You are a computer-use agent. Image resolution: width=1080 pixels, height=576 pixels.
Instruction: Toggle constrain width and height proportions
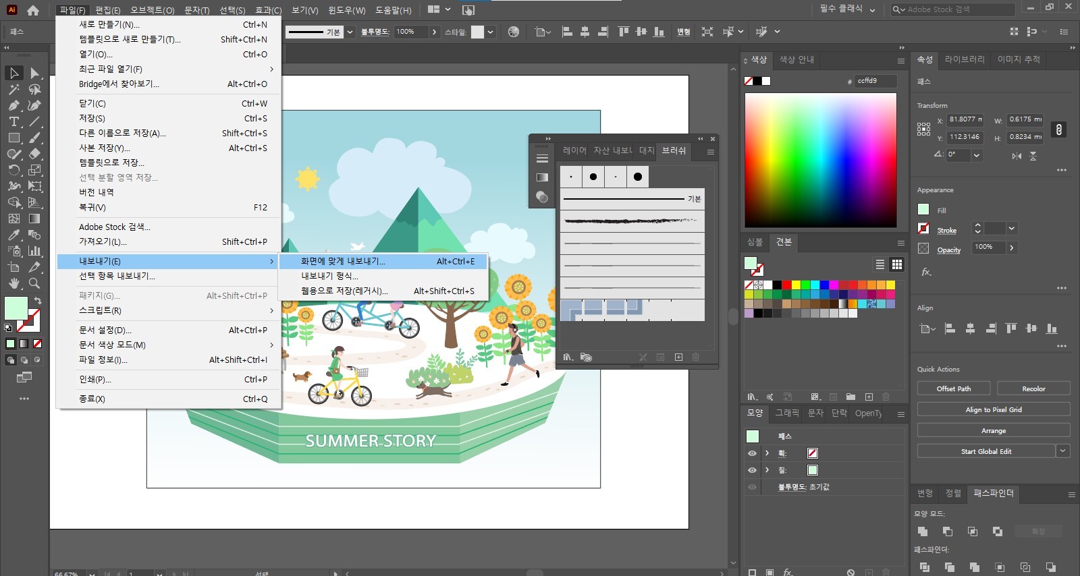click(x=1058, y=129)
